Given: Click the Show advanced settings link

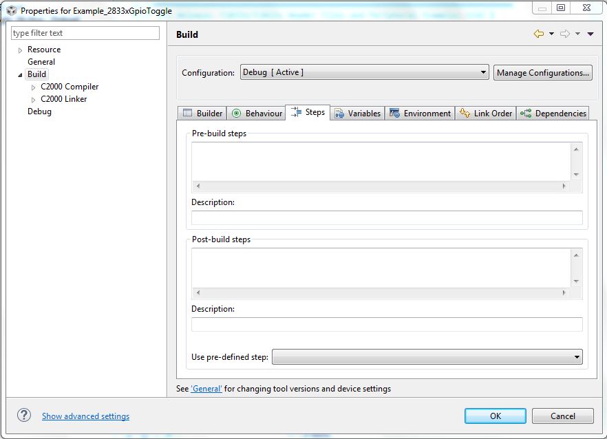Looking at the screenshot, I should point(85,416).
